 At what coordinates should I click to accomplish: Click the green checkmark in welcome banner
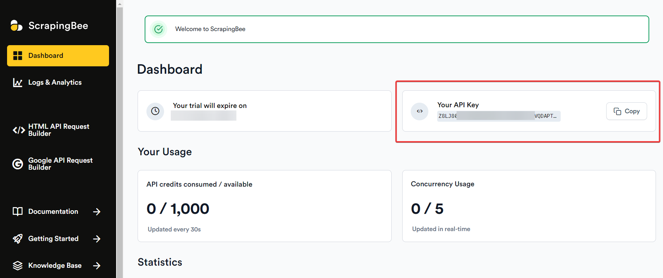pyautogui.click(x=158, y=29)
